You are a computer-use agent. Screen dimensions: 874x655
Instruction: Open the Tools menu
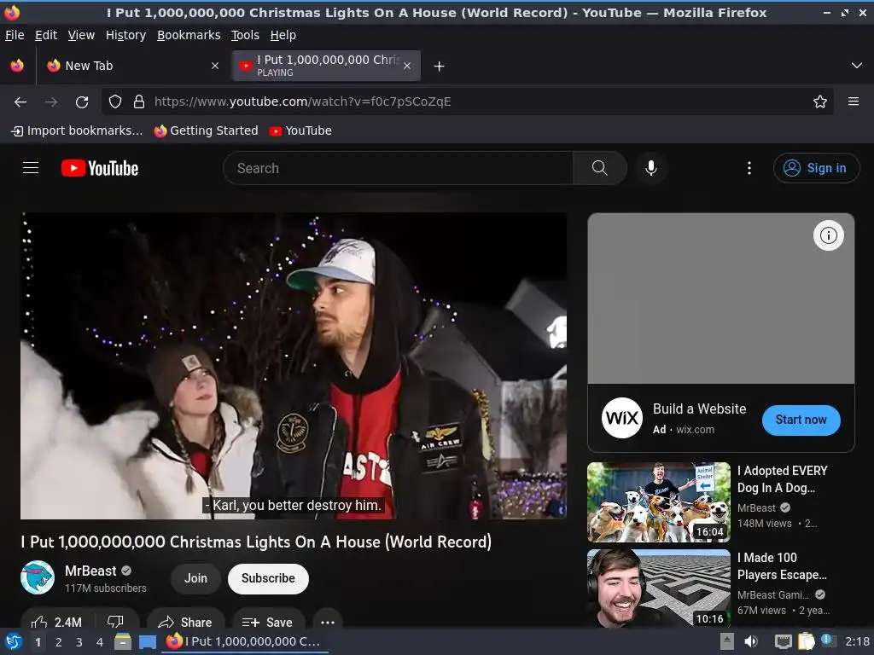tap(245, 35)
